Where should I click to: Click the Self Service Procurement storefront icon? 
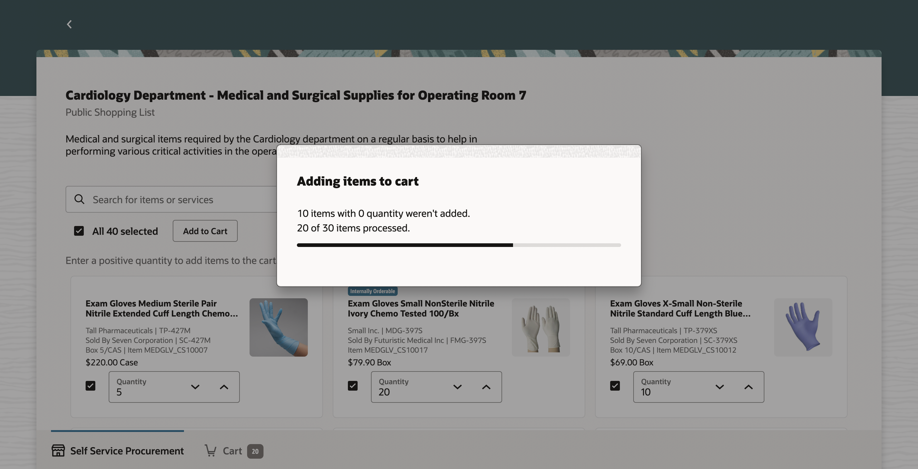pyautogui.click(x=58, y=450)
